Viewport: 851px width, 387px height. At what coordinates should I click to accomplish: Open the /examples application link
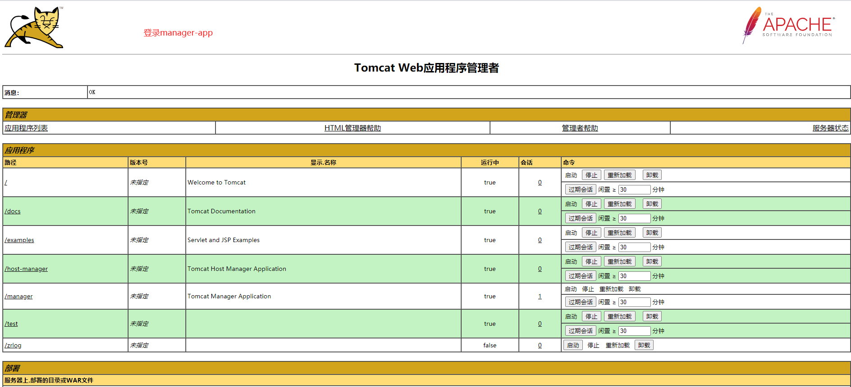pos(19,240)
